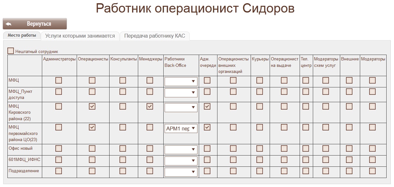Uncheck Адм. очереди for МФЦ Кировского района

pyautogui.click(x=207, y=106)
